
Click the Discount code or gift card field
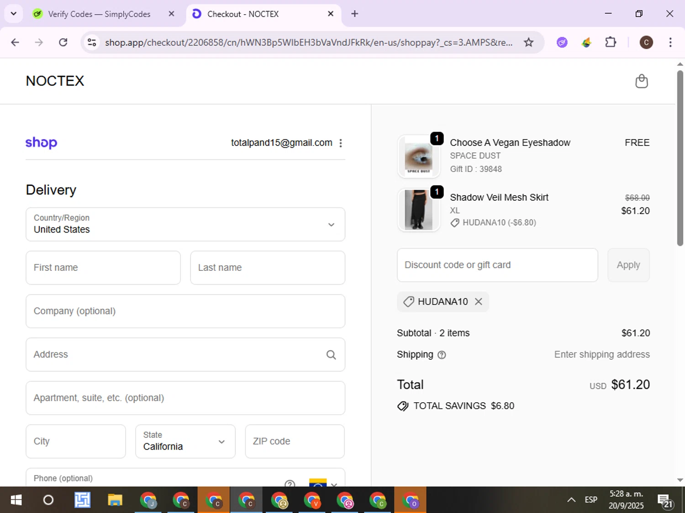coord(497,265)
